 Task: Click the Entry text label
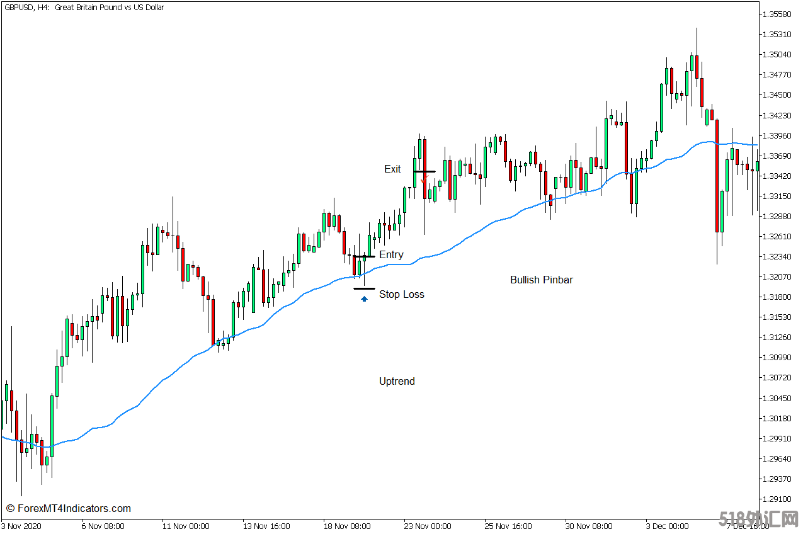tap(391, 255)
